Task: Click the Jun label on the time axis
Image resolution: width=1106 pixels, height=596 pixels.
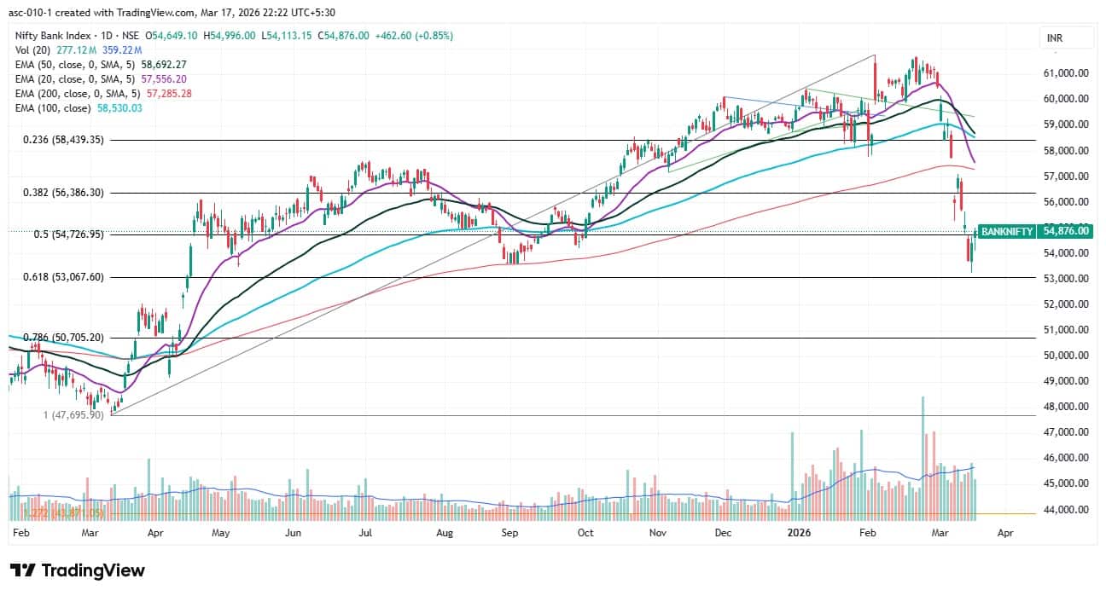Action: tap(293, 532)
